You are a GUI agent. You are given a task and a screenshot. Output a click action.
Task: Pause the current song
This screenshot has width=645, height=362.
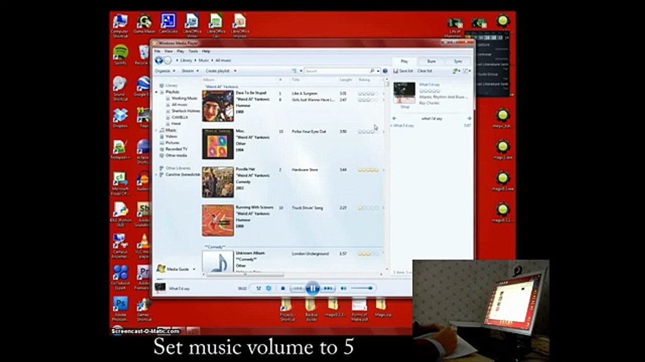click(312, 288)
